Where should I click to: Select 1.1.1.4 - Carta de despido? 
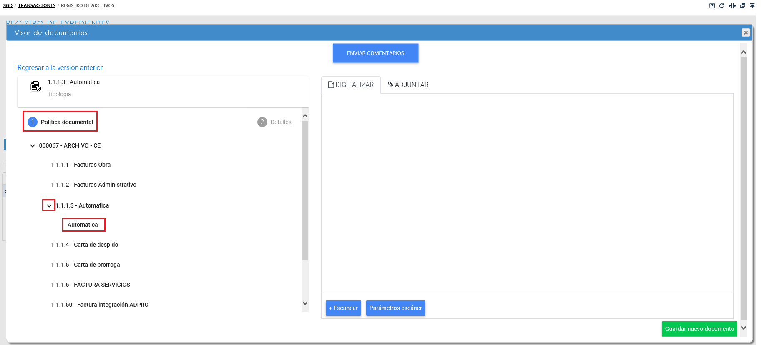point(85,245)
